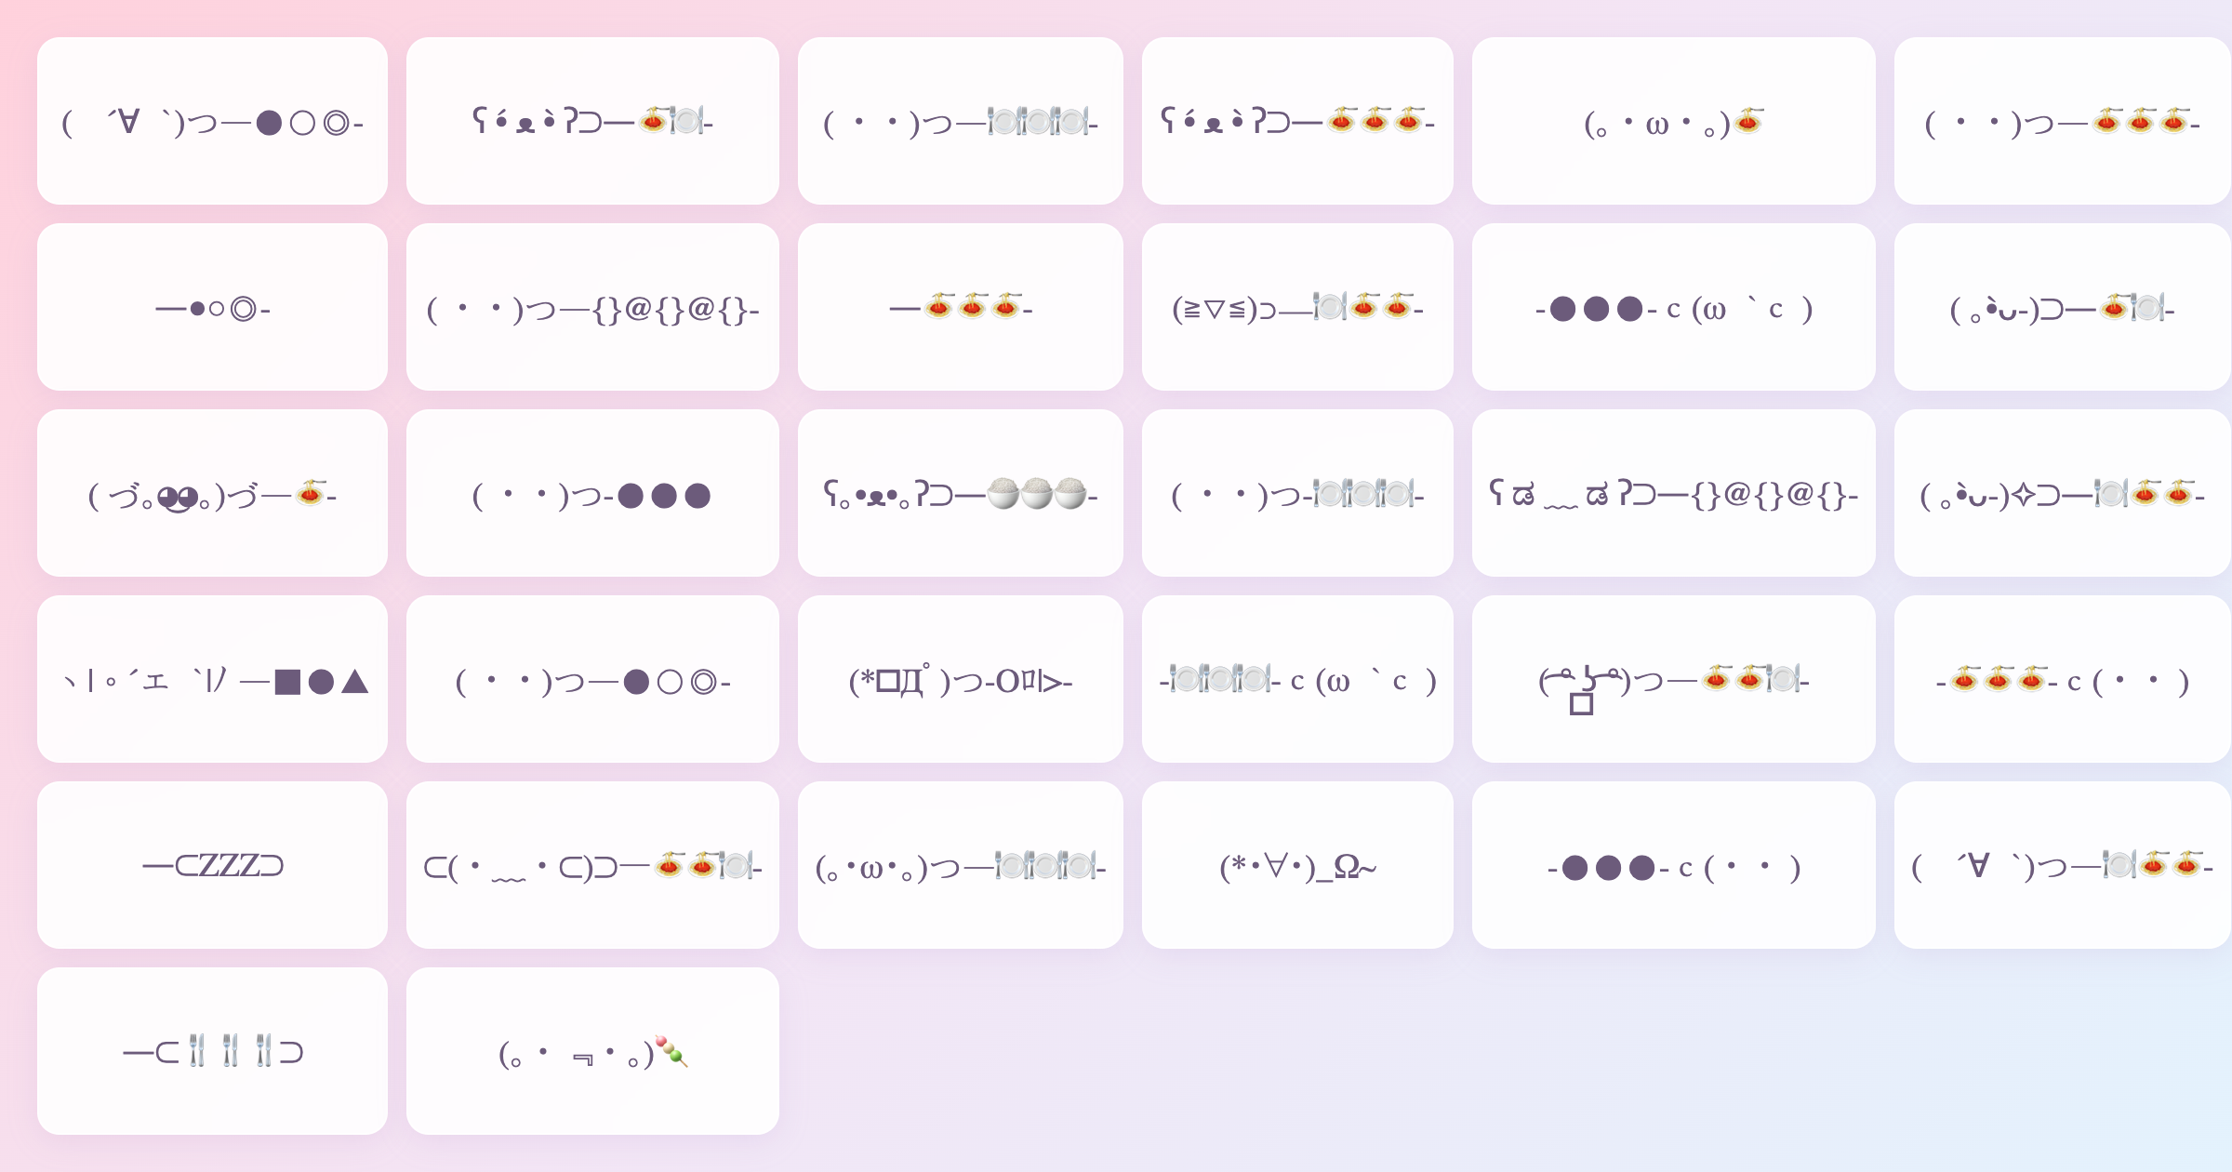
Task: Choose the worried bear with {}@{}@{} skewer
Action: click(x=1673, y=493)
